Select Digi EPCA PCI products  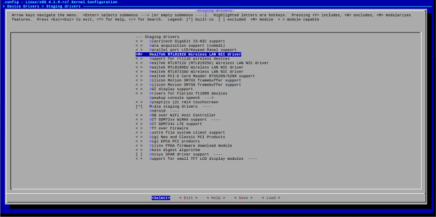coord(168,141)
